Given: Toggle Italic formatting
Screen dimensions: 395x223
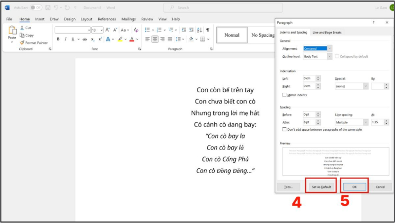Looking at the screenshot, I should click(x=66, y=39).
